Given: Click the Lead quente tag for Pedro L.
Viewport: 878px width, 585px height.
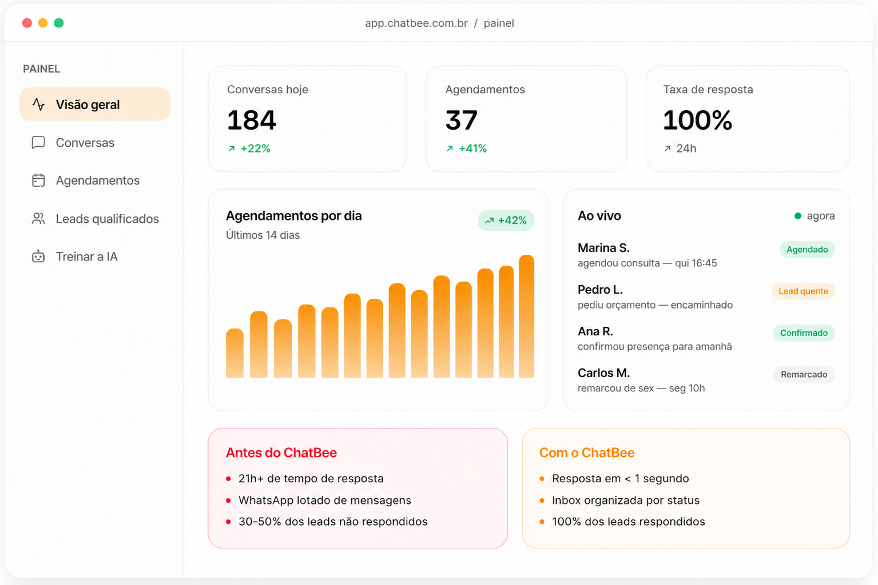Looking at the screenshot, I should [x=803, y=291].
